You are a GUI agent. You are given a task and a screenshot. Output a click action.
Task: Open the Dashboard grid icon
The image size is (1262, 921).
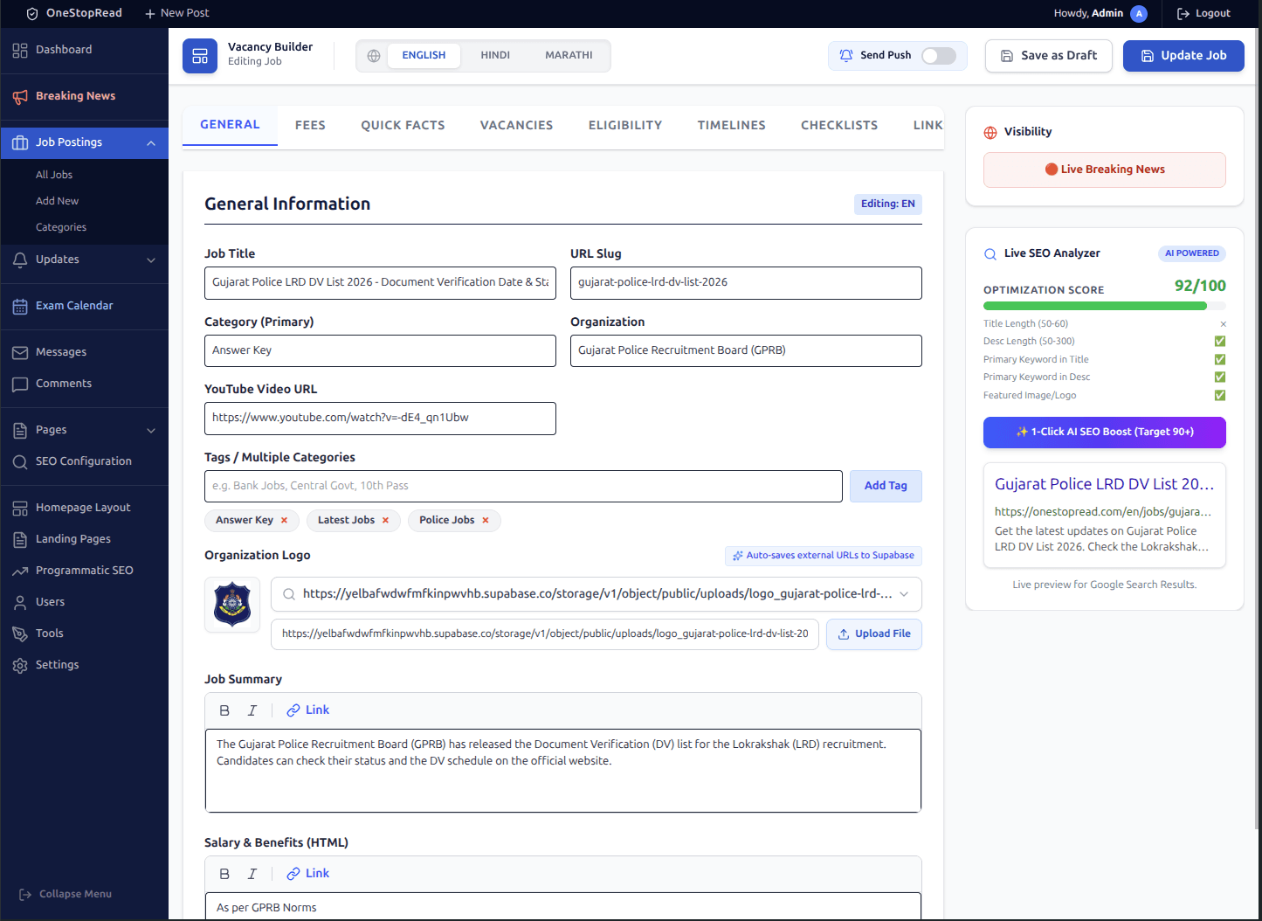click(x=20, y=51)
